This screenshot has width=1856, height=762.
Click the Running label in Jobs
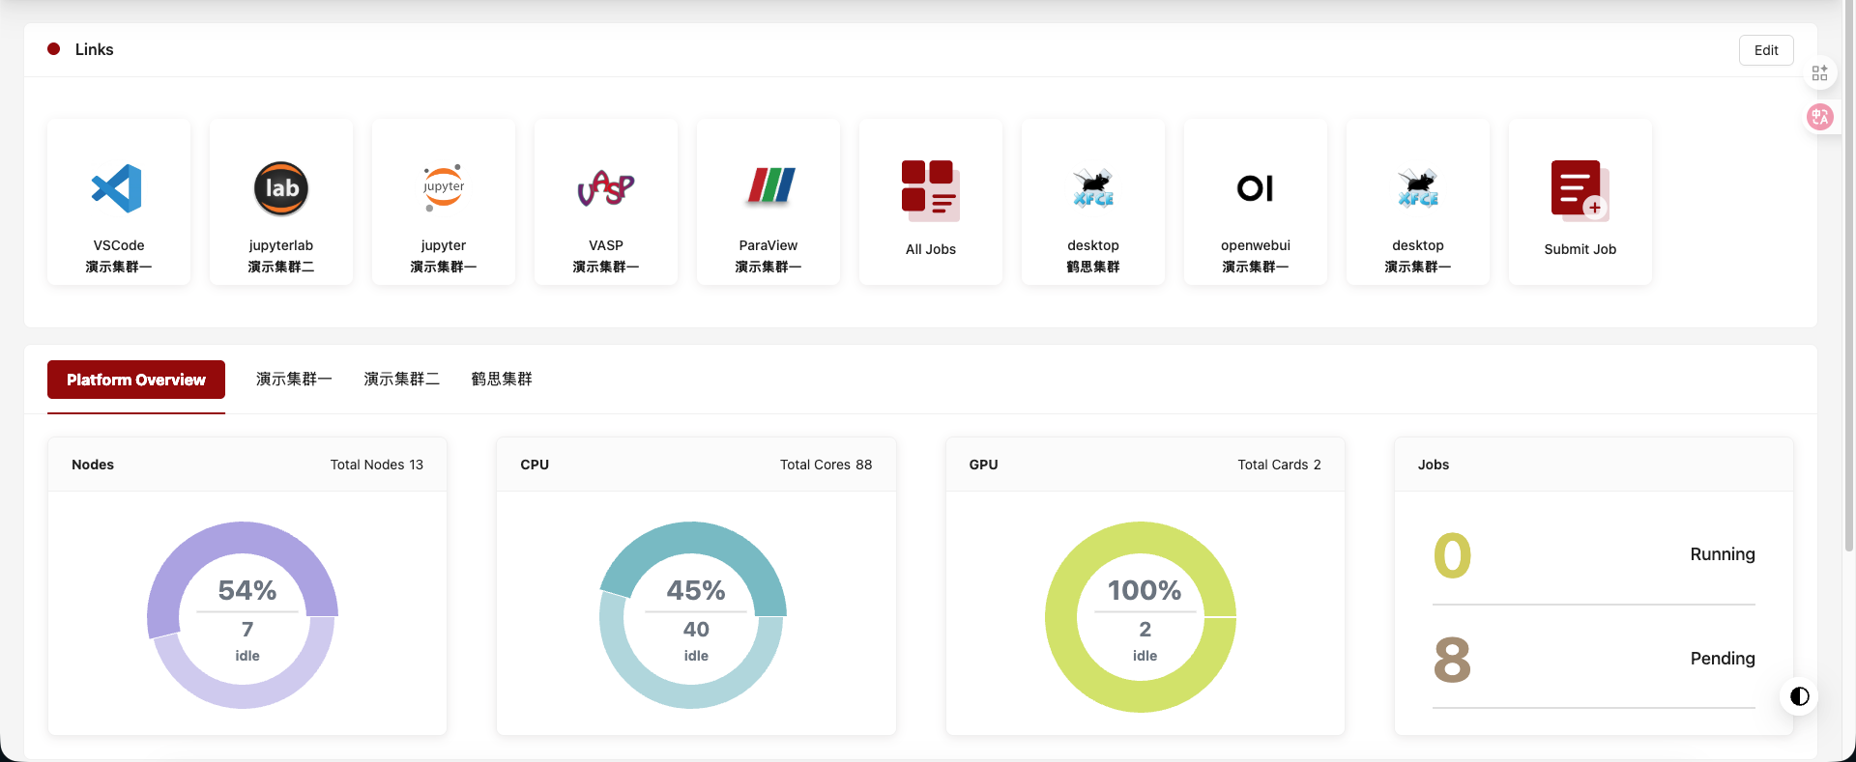(1722, 554)
